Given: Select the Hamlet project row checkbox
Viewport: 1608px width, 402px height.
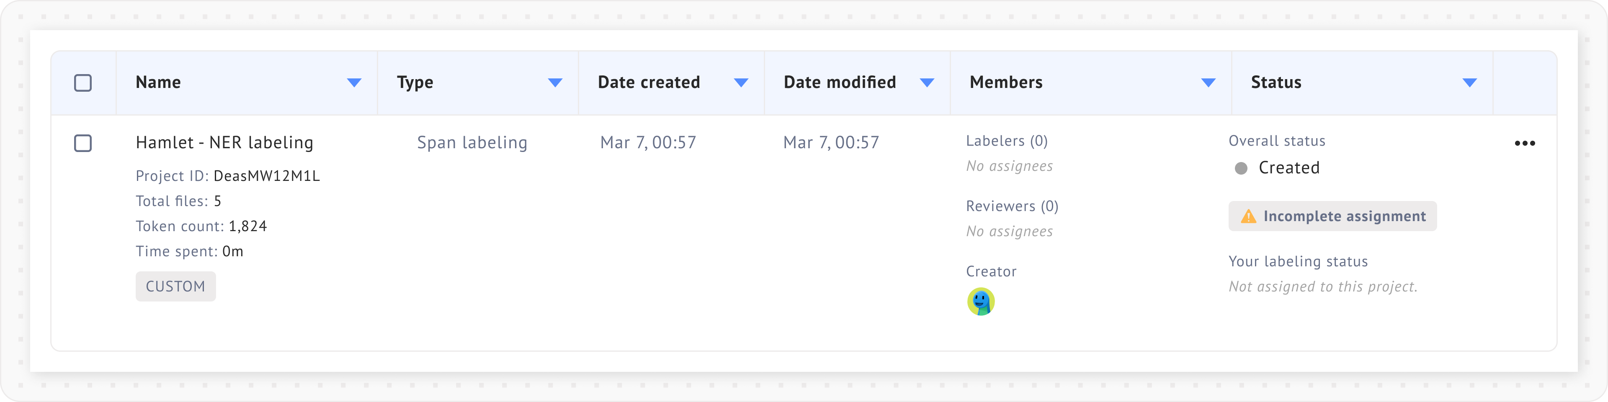Looking at the screenshot, I should tap(83, 144).
